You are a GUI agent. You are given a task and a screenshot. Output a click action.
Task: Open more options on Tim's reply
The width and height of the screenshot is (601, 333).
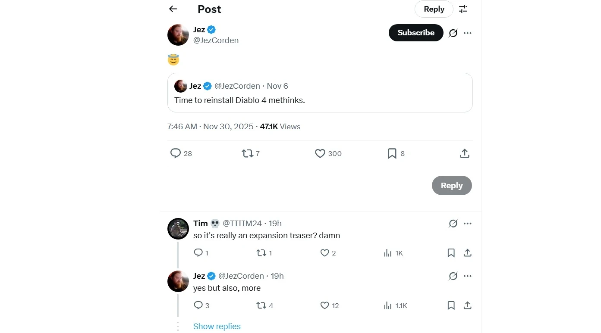point(468,224)
